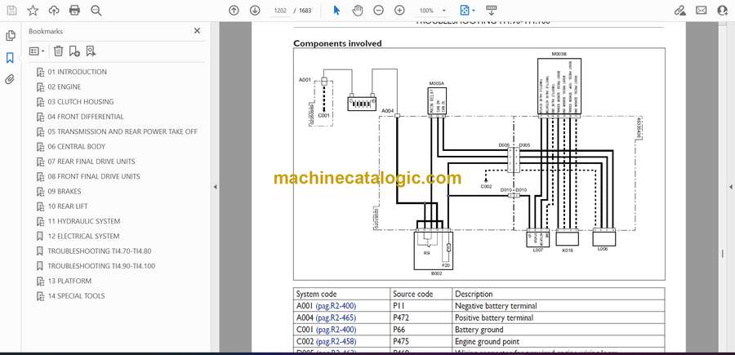Toggle the Bookmarks panel icon
This screenshot has width=735, height=355.
pyautogui.click(x=11, y=58)
